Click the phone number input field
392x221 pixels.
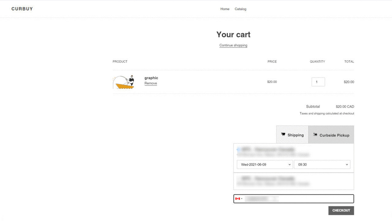(x=291, y=199)
